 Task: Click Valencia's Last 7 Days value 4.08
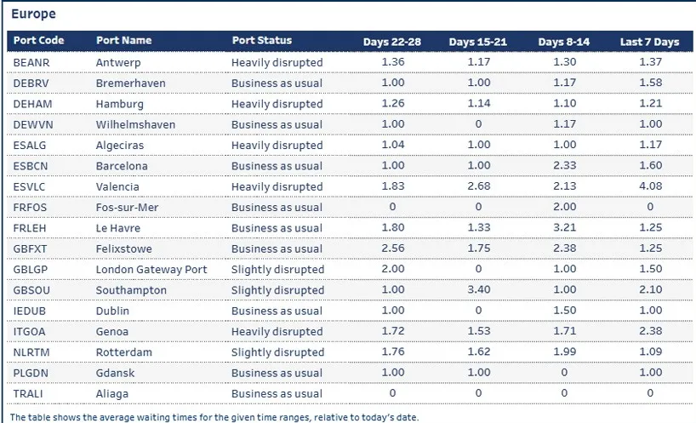650,186
